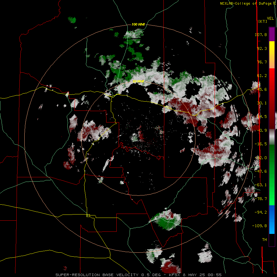Click the 61.2 legend value

262,76
